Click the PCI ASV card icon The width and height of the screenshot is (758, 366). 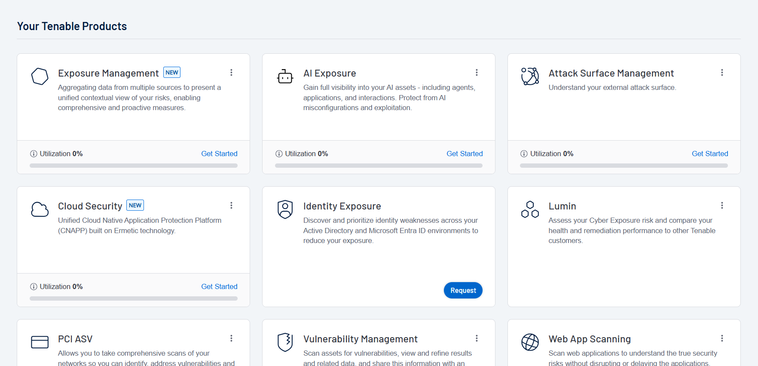pyautogui.click(x=40, y=342)
